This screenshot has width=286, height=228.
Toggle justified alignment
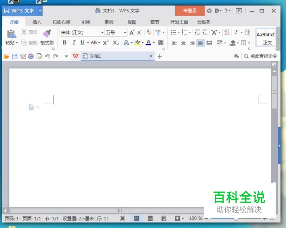(200, 43)
